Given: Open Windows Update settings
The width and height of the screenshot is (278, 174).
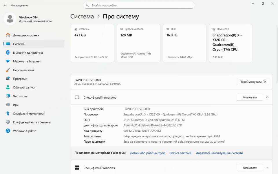Looking at the screenshot, I should pos(25,131).
